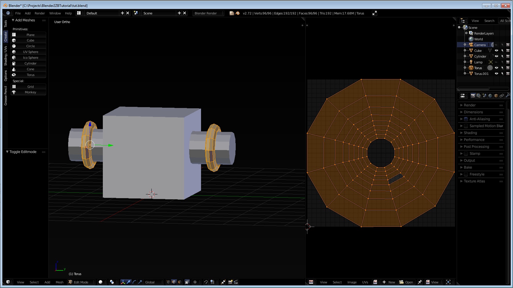Open the Object properties cube icon

(x=496, y=96)
